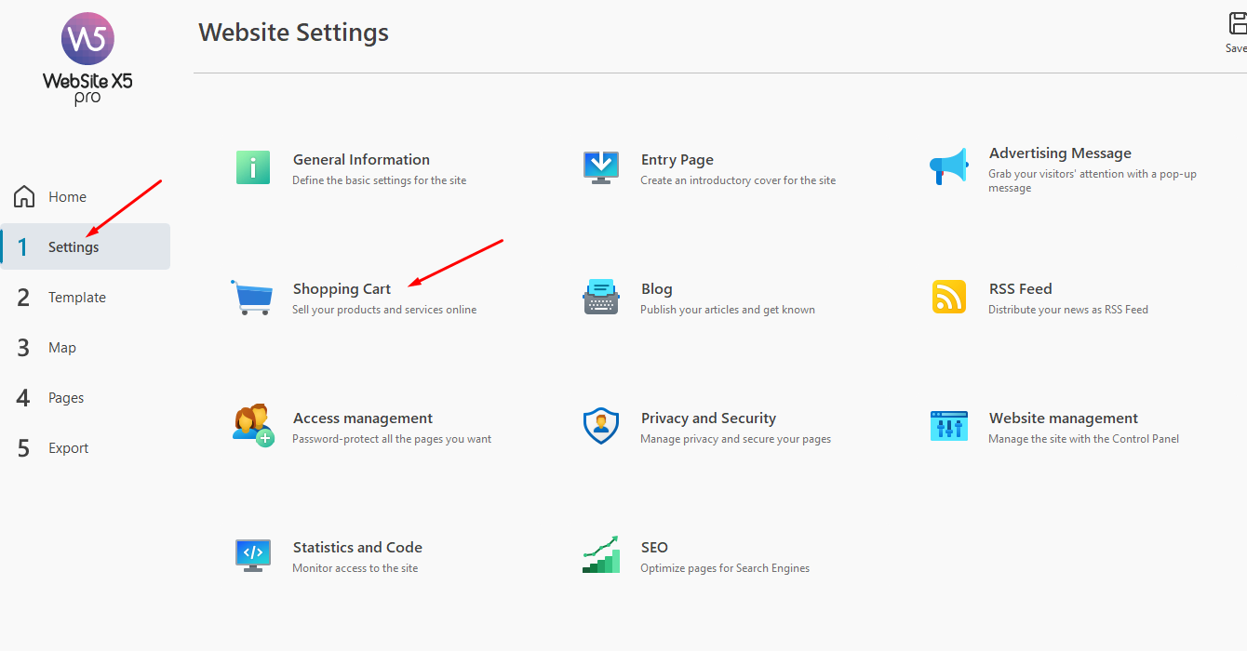Open step 5 Export

(x=68, y=448)
